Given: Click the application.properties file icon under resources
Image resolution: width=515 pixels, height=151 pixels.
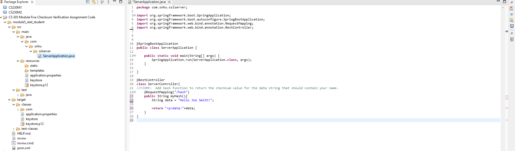Looking at the screenshot, I should pyautogui.click(x=27, y=75).
